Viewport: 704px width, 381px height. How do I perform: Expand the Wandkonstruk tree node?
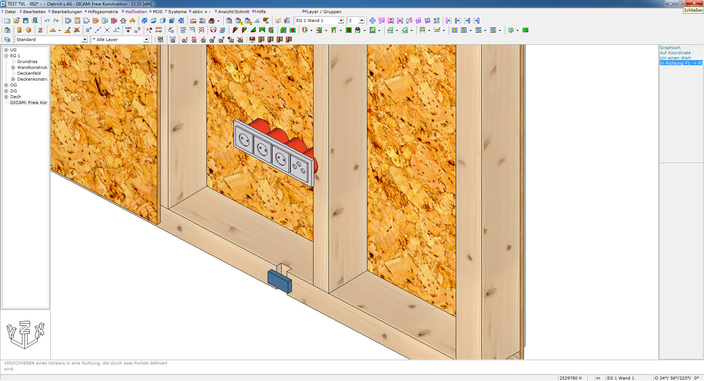[13, 67]
